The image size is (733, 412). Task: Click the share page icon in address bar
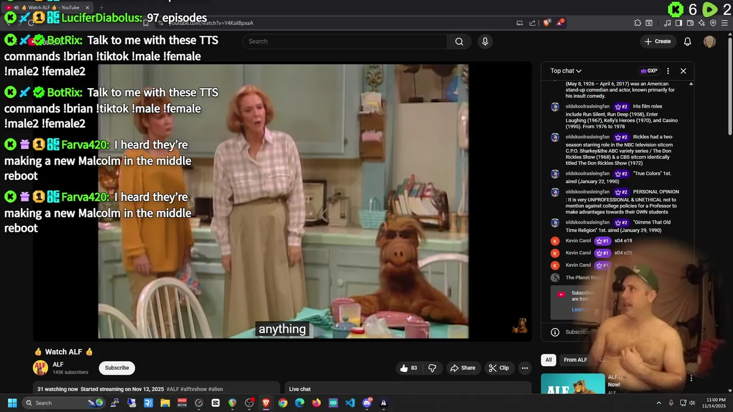(x=533, y=23)
